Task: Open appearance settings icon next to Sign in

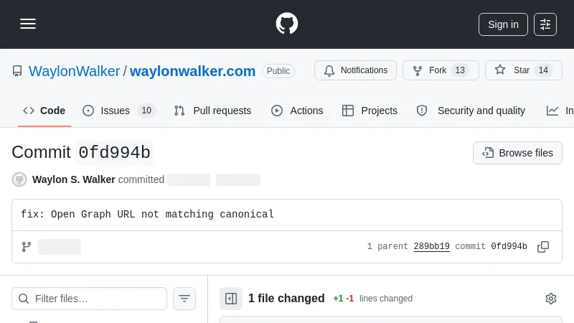Action: tap(545, 24)
